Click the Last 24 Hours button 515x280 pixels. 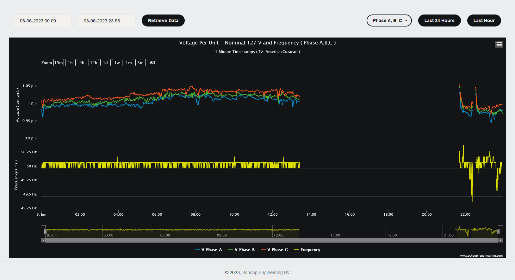pos(439,20)
